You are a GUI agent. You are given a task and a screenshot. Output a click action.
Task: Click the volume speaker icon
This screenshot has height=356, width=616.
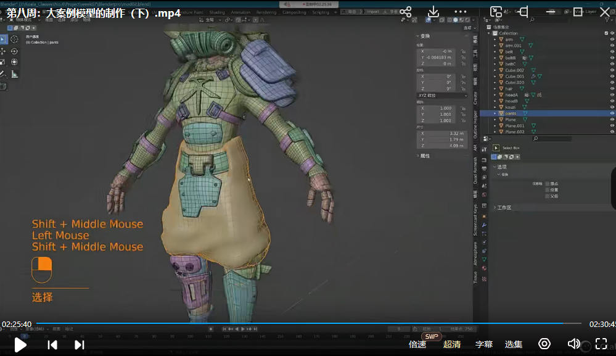[x=573, y=344]
